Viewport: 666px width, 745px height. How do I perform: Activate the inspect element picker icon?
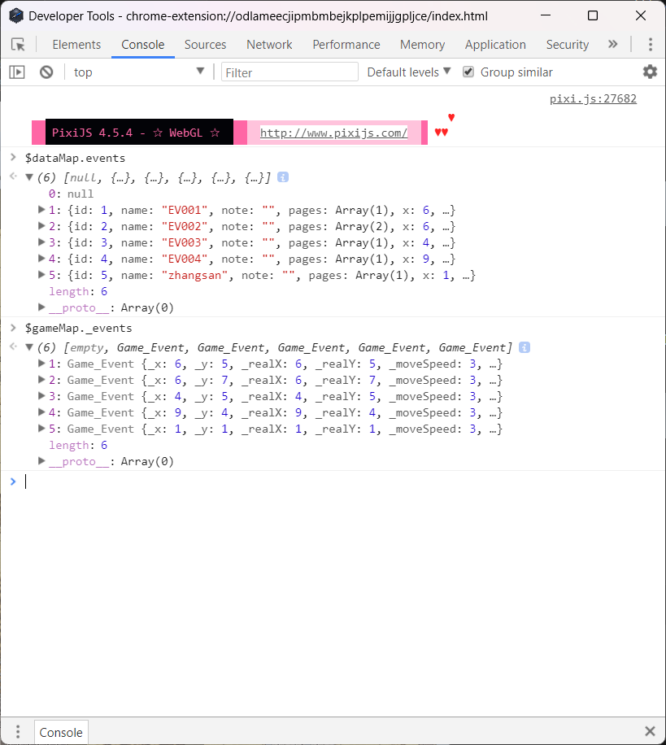tap(18, 45)
